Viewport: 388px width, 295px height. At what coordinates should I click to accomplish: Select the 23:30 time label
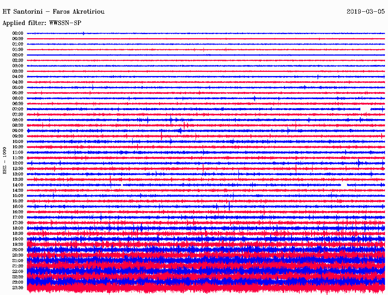18,288
